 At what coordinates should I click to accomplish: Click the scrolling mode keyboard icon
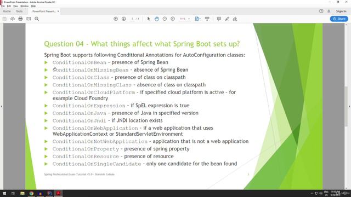click(x=207, y=19)
